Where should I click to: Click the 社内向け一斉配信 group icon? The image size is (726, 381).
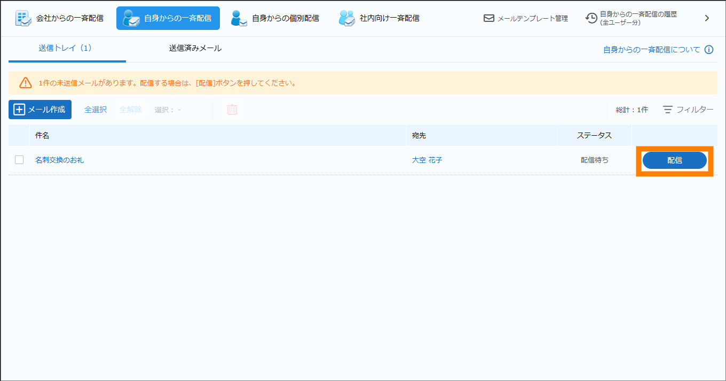click(x=346, y=18)
